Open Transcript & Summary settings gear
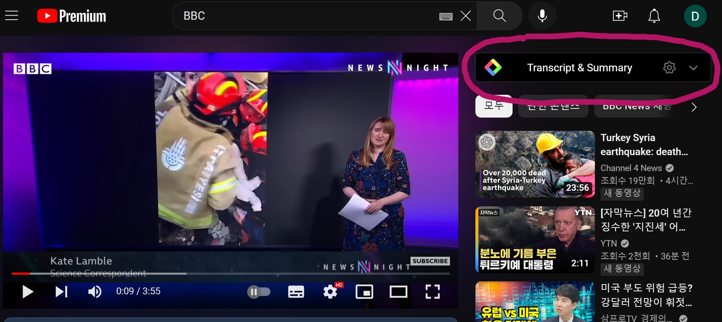The height and width of the screenshot is (322, 722). (x=669, y=68)
